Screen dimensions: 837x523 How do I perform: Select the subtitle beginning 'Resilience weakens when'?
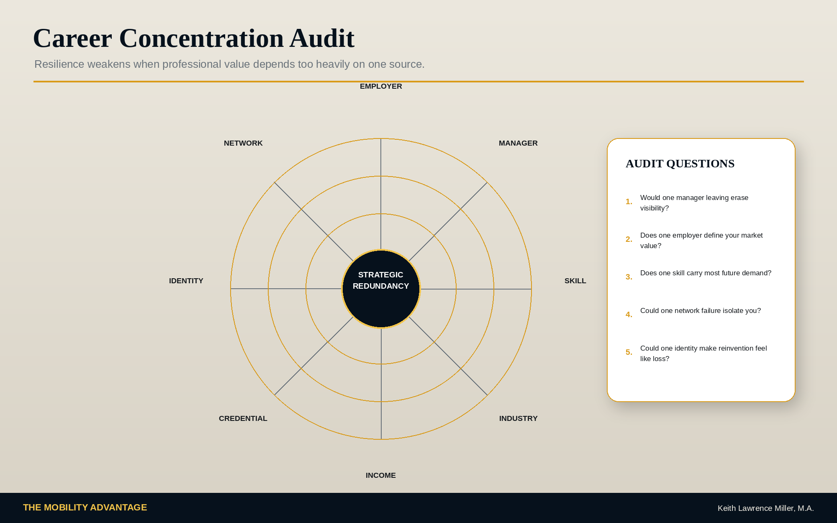[229, 64]
